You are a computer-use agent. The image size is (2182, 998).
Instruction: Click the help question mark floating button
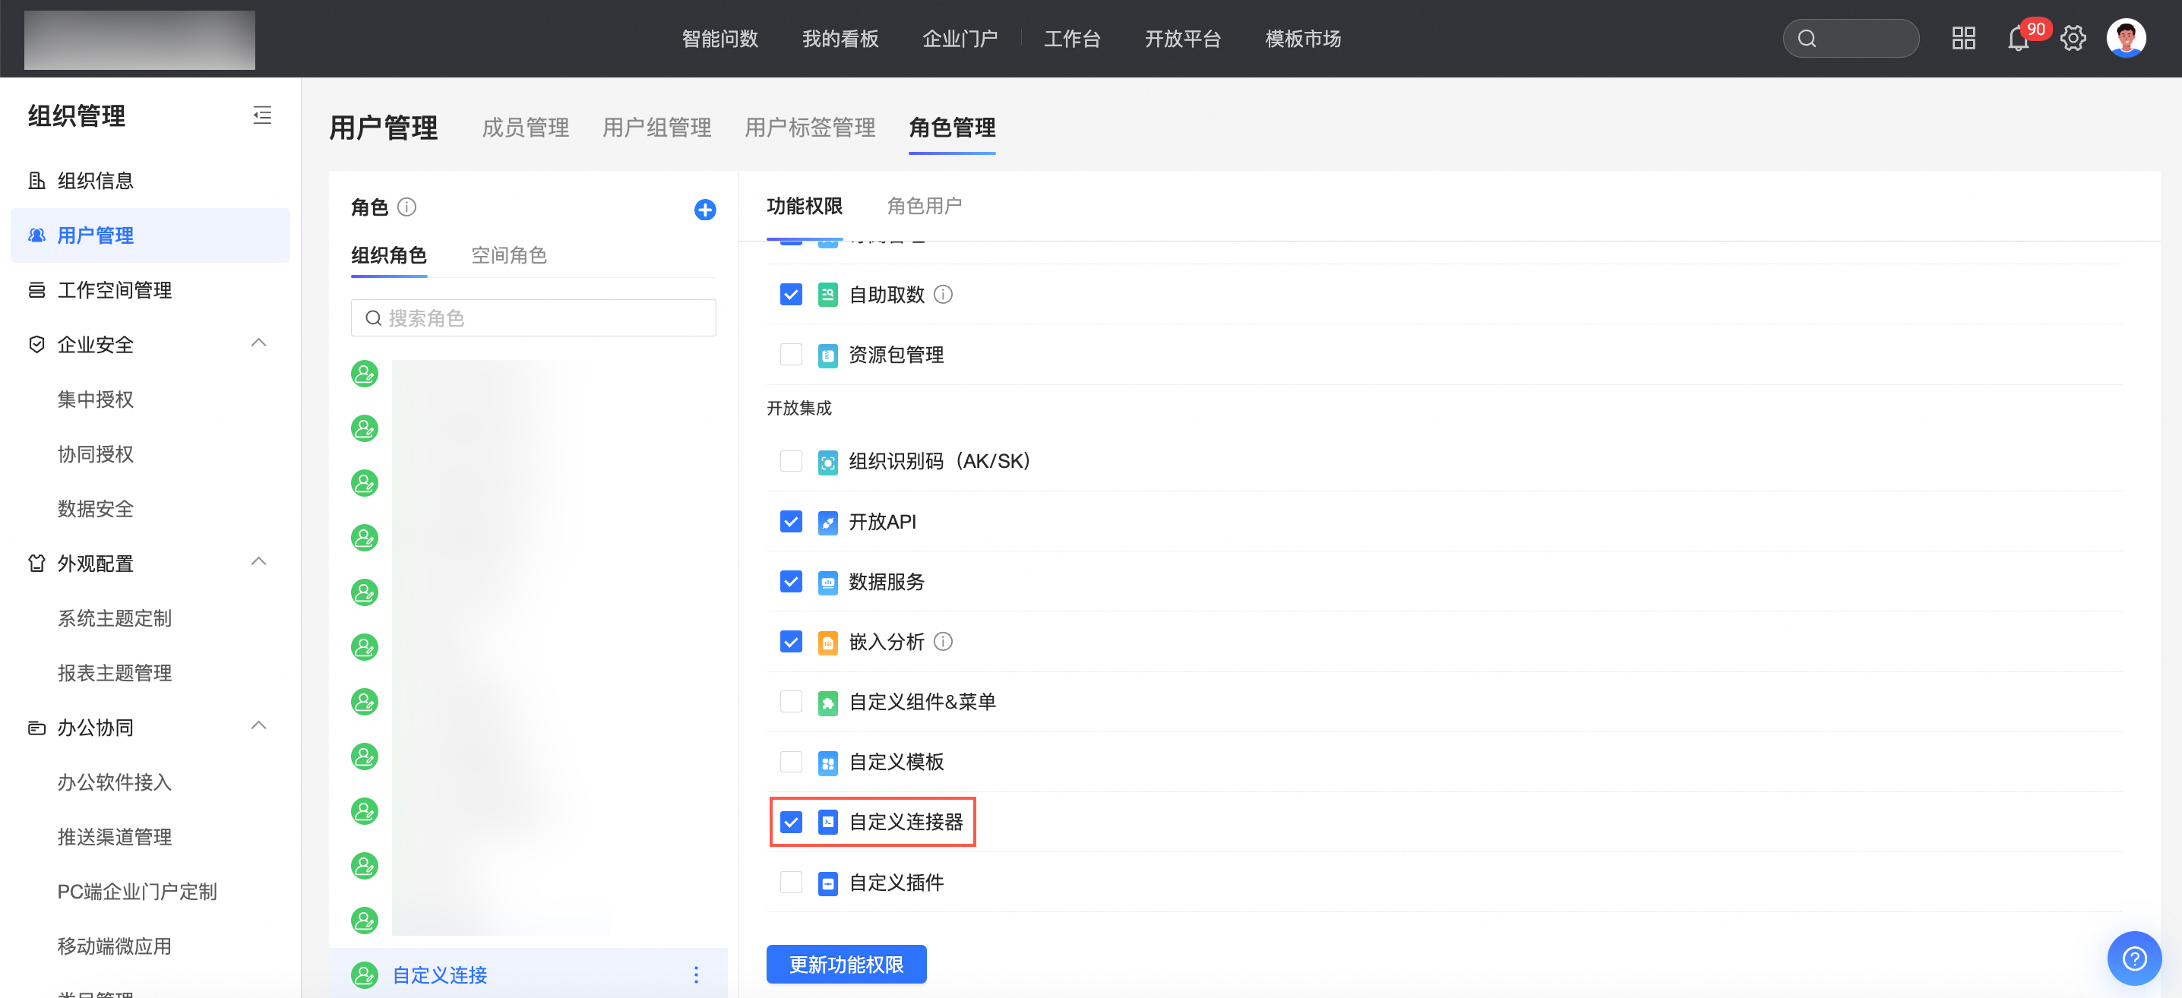point(2133,959)
